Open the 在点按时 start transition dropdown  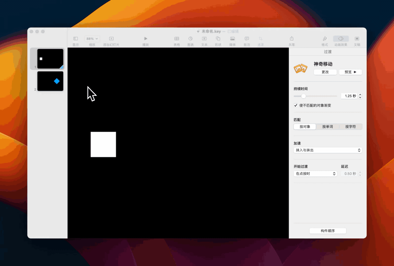pos(315,174)
